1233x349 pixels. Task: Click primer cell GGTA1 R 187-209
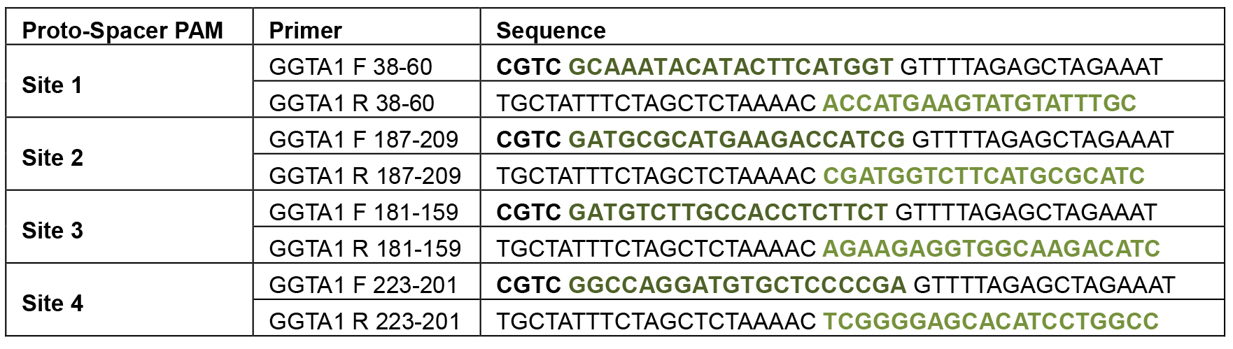point(365,176)
